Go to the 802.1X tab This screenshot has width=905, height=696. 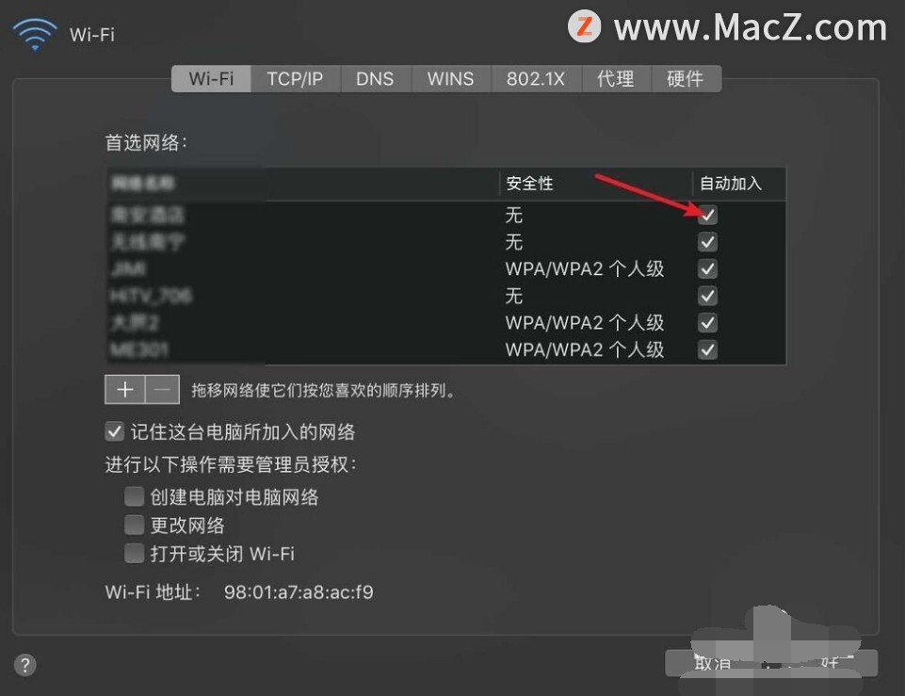click(536, 78)
